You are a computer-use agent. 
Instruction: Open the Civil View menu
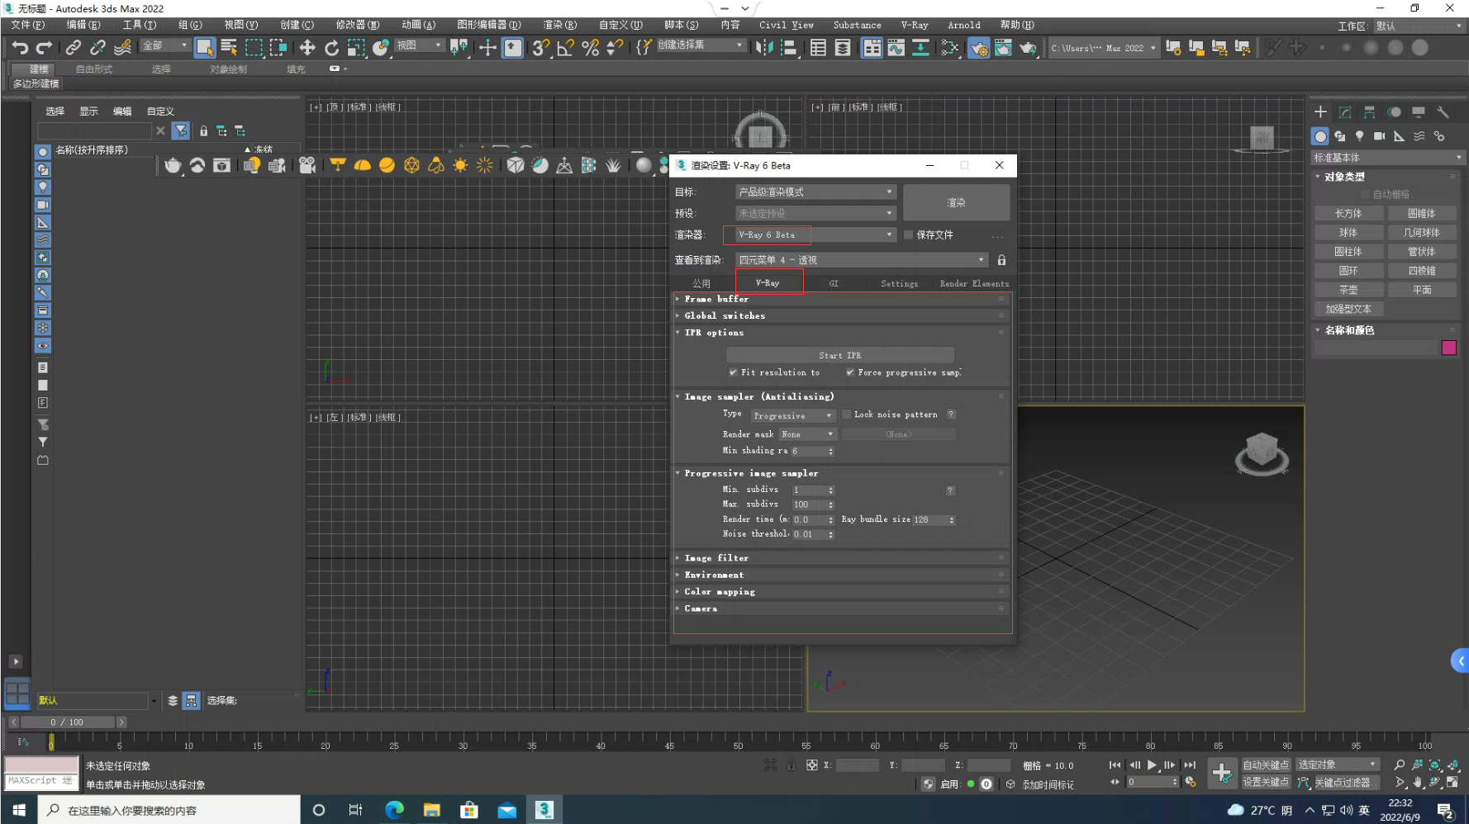click(x=787, y=25)
